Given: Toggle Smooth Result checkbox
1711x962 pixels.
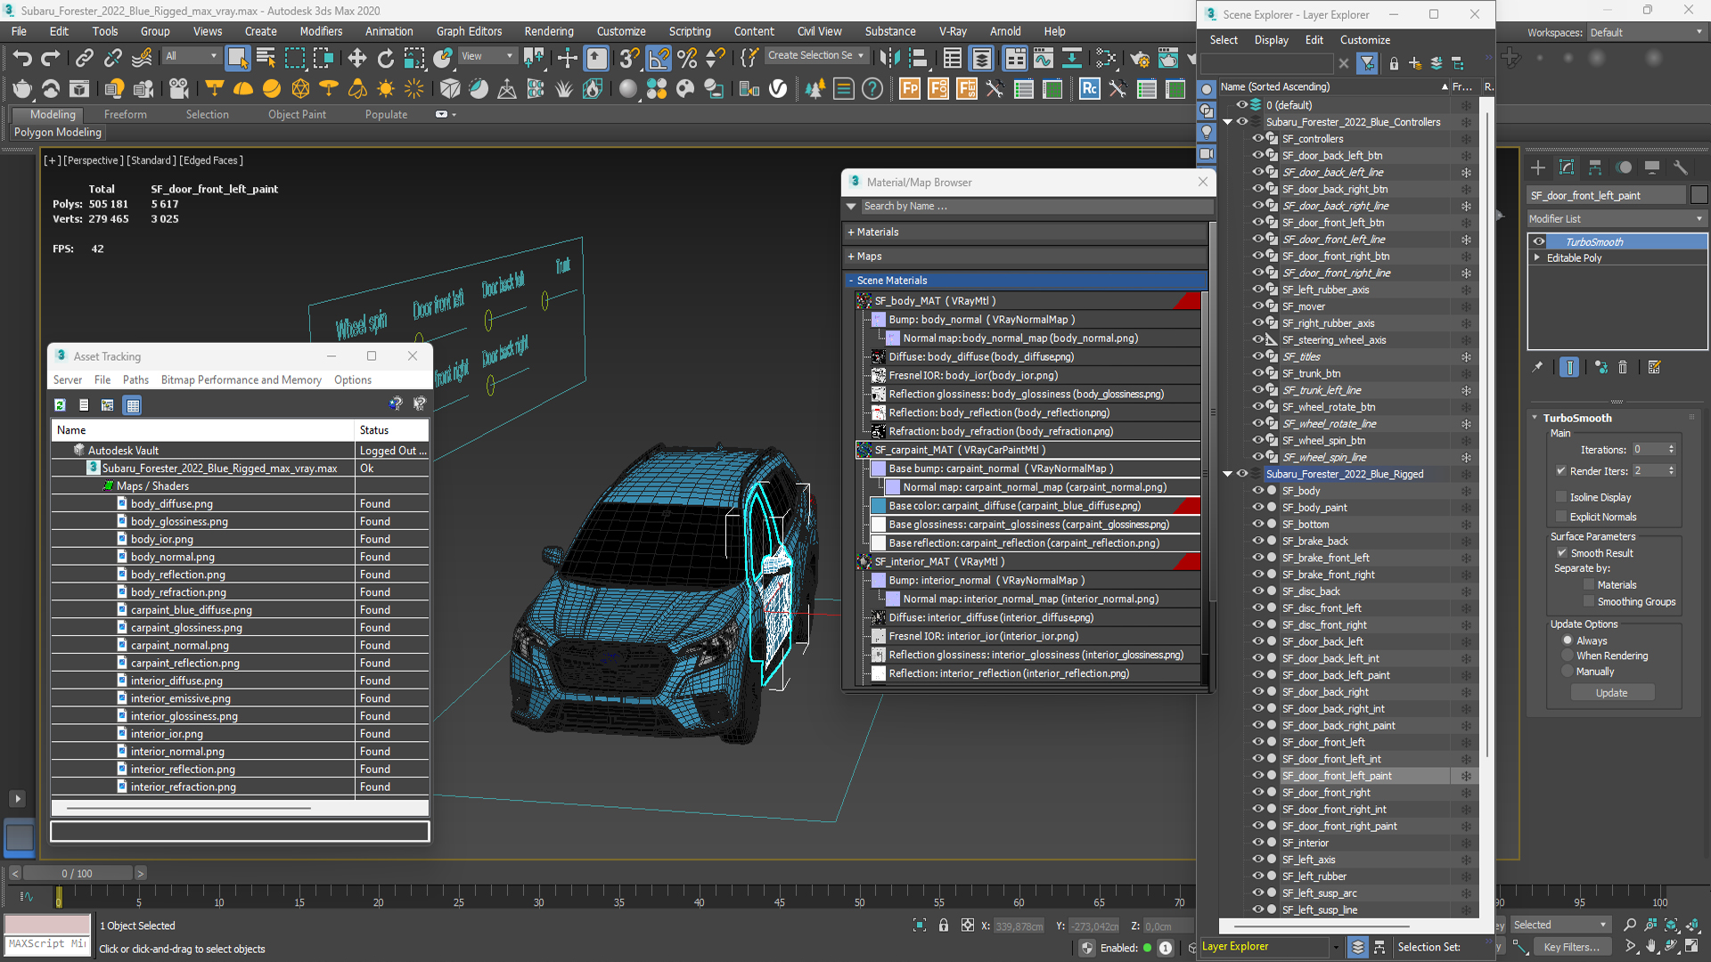Looking at the screenshot, I should [1561, 553].
